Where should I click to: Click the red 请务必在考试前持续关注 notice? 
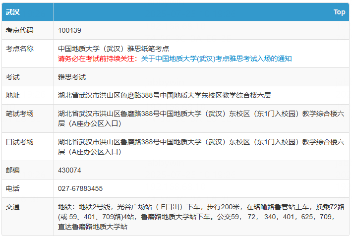coord(98,59)
